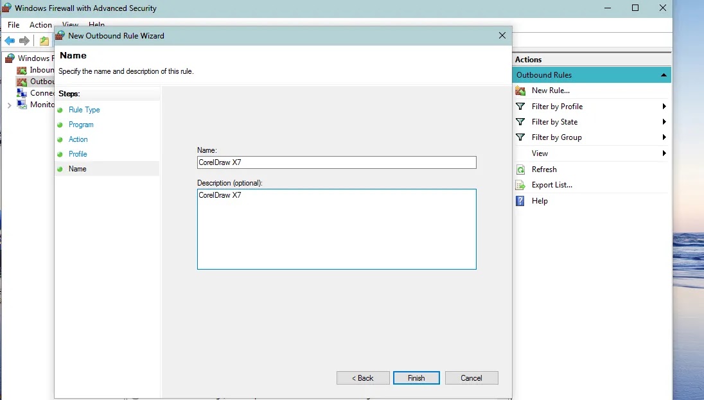Click the Finish button

416,378
